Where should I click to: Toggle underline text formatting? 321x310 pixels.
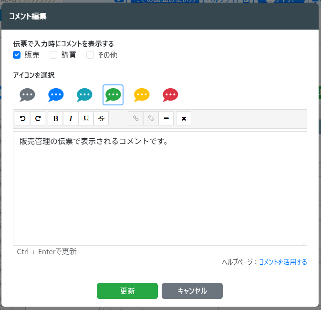(x=86, y=118)
